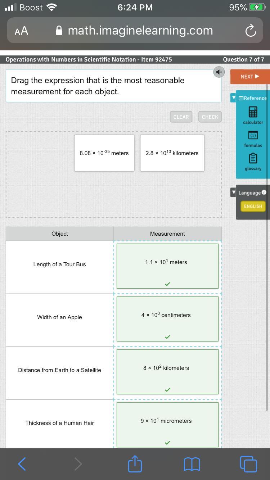Click the NEXT button
This screenshot has width=270, height=480.
[x=250, y=77]
